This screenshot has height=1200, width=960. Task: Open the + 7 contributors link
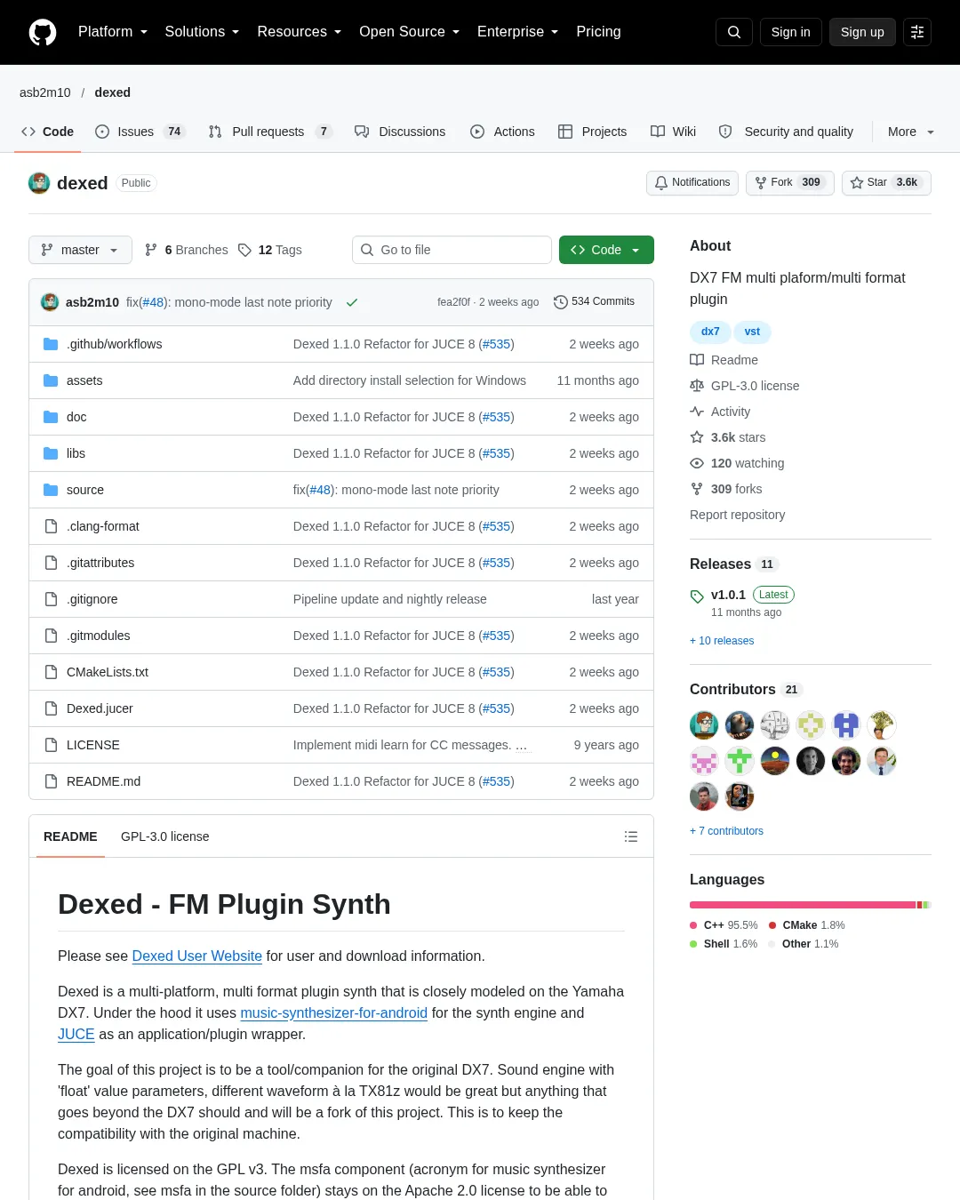tap(726, 831)
